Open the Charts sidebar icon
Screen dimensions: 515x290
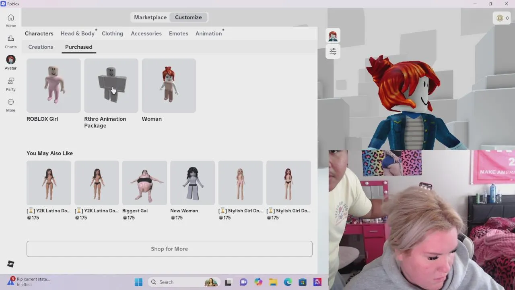[11, 42]
